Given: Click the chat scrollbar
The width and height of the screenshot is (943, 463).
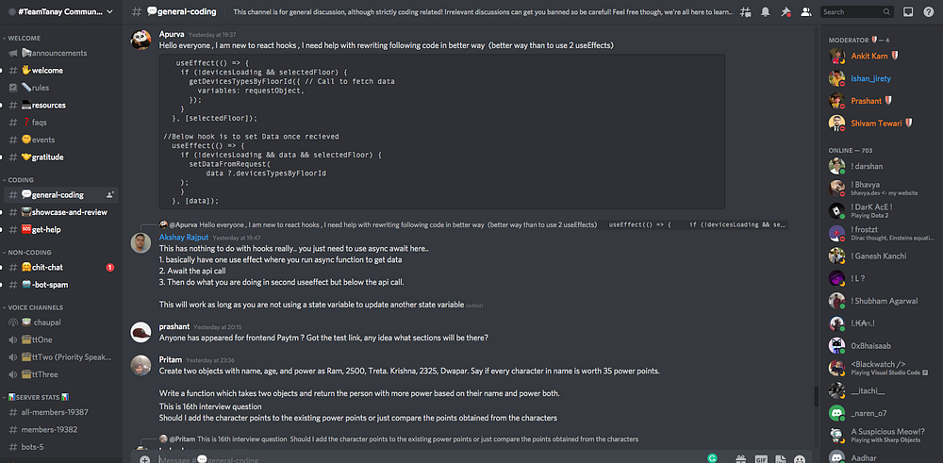Looking at the screenshot, I should (816, 396).
